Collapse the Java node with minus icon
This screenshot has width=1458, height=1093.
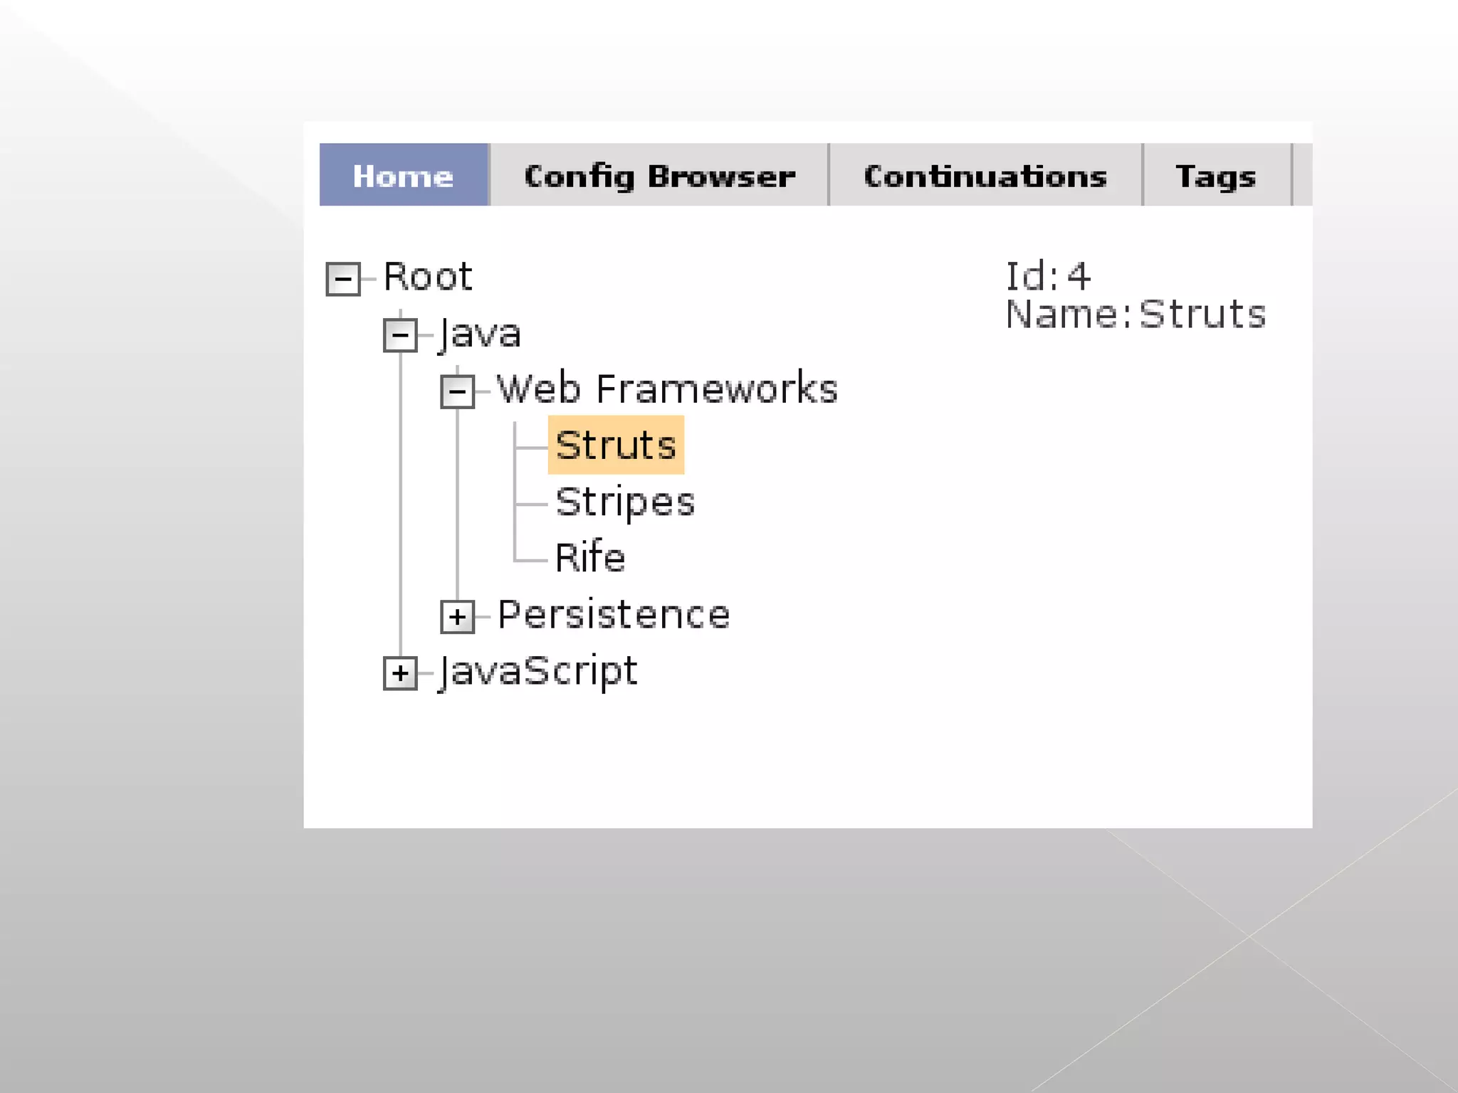coord(400,334)
